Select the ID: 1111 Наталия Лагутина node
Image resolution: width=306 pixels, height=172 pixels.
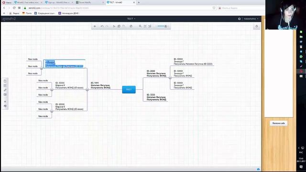100,86
